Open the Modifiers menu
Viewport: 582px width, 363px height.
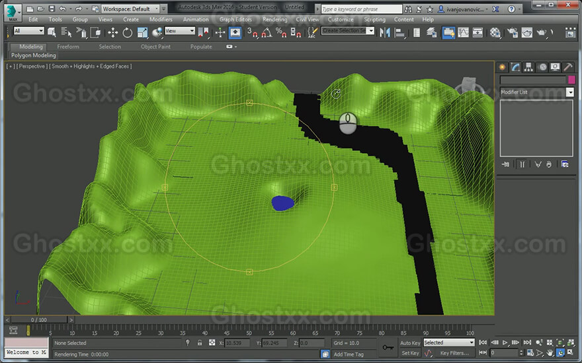click(161, 19)
